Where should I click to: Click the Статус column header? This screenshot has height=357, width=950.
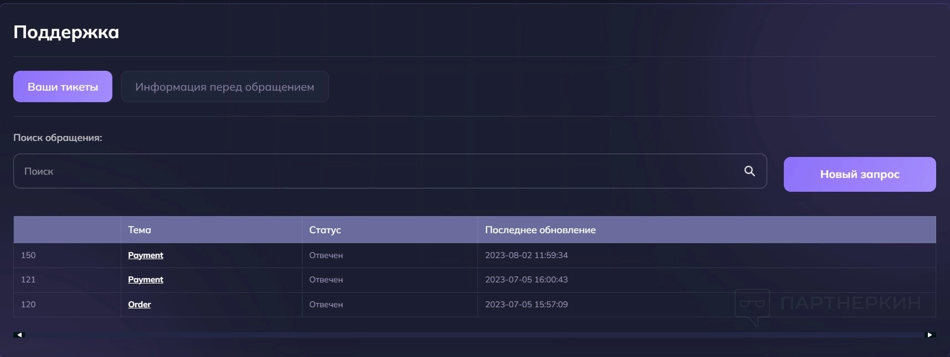point(325,230)
